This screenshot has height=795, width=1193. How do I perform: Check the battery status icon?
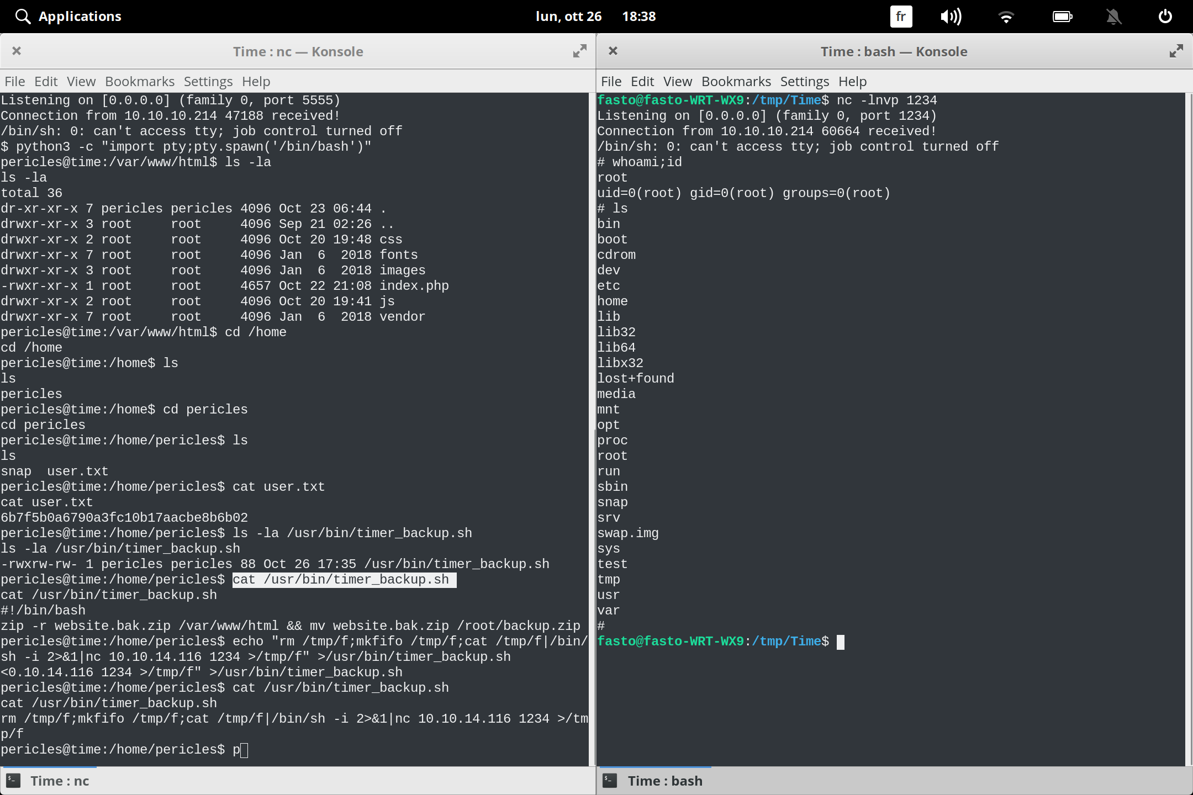pos(1063,16)
